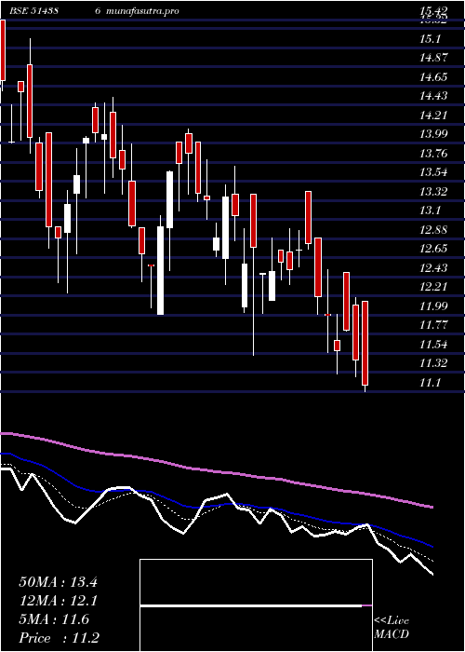Click the <<Live MACD label
The image size is (465, 652).
[392, 628]
